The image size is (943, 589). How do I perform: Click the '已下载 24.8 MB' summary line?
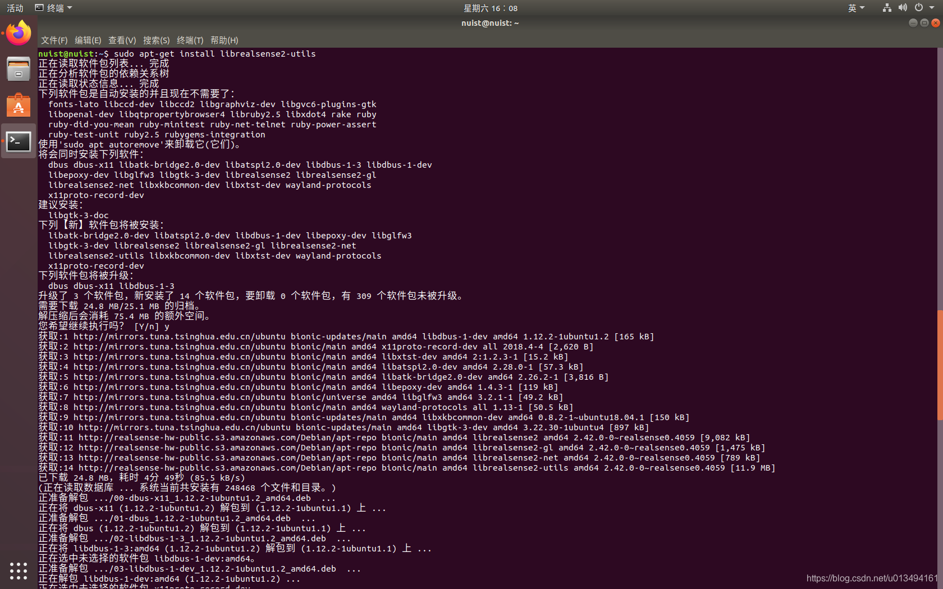141,478
